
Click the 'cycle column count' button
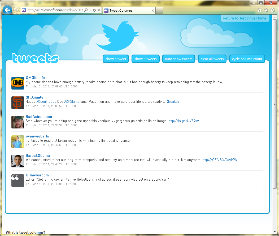click(247, 59)
